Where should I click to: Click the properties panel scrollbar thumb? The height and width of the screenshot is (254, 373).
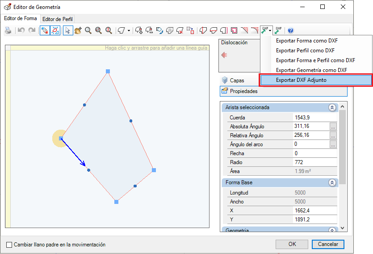click(342, 147)
